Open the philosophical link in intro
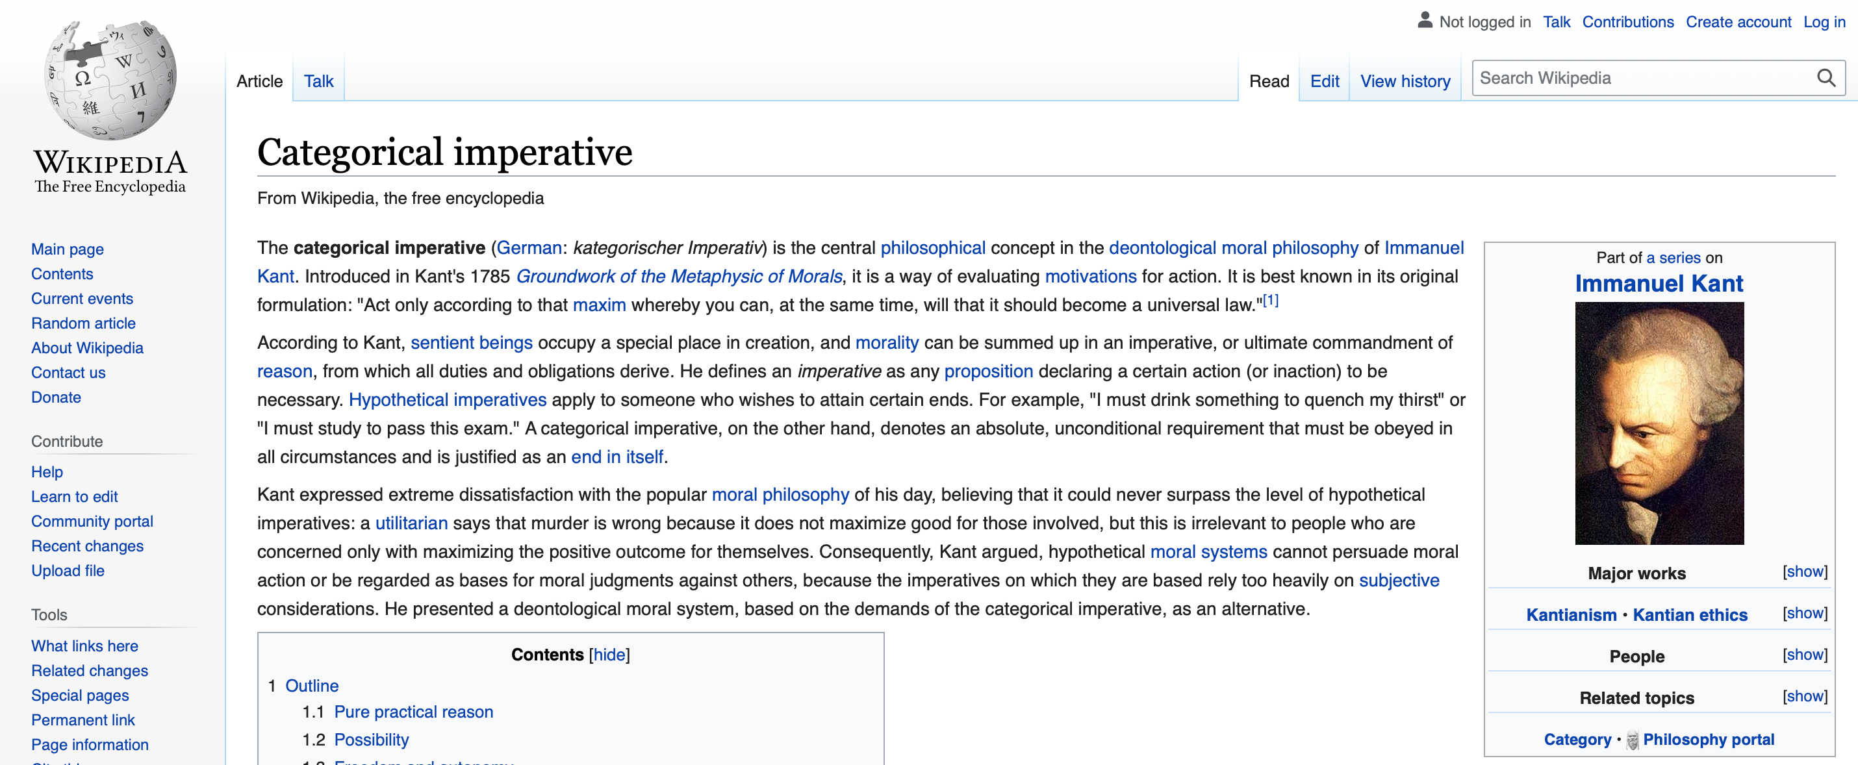1858x765 pixels. coord(933,248)
